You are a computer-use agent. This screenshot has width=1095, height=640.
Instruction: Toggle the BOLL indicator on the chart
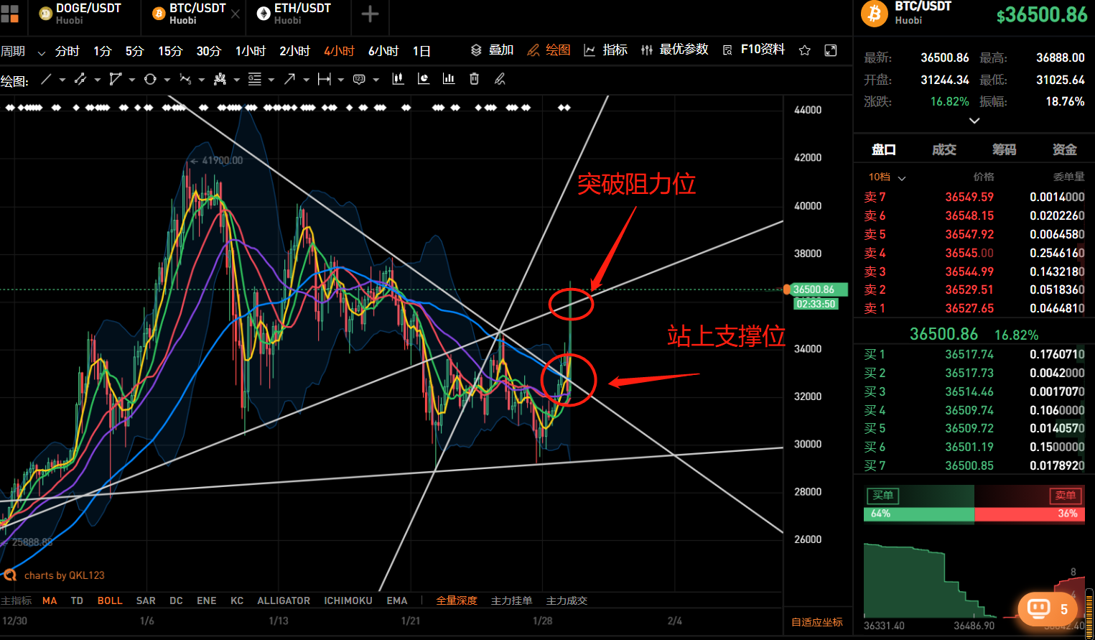tap(110, 600)
